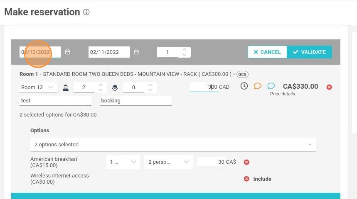The image size is (357, 199).
Task: Click the adults number field
Action: 84,87
